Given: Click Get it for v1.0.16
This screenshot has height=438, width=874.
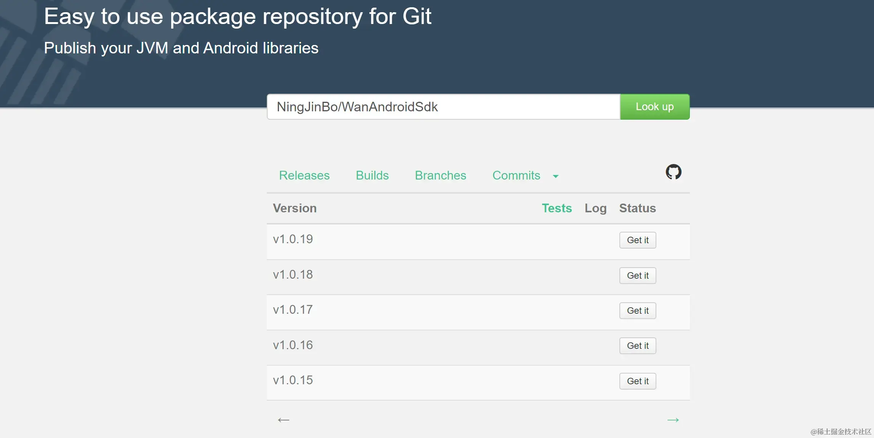Looking at the screenshot, I should pyautogui.click(x=637, y=346).
